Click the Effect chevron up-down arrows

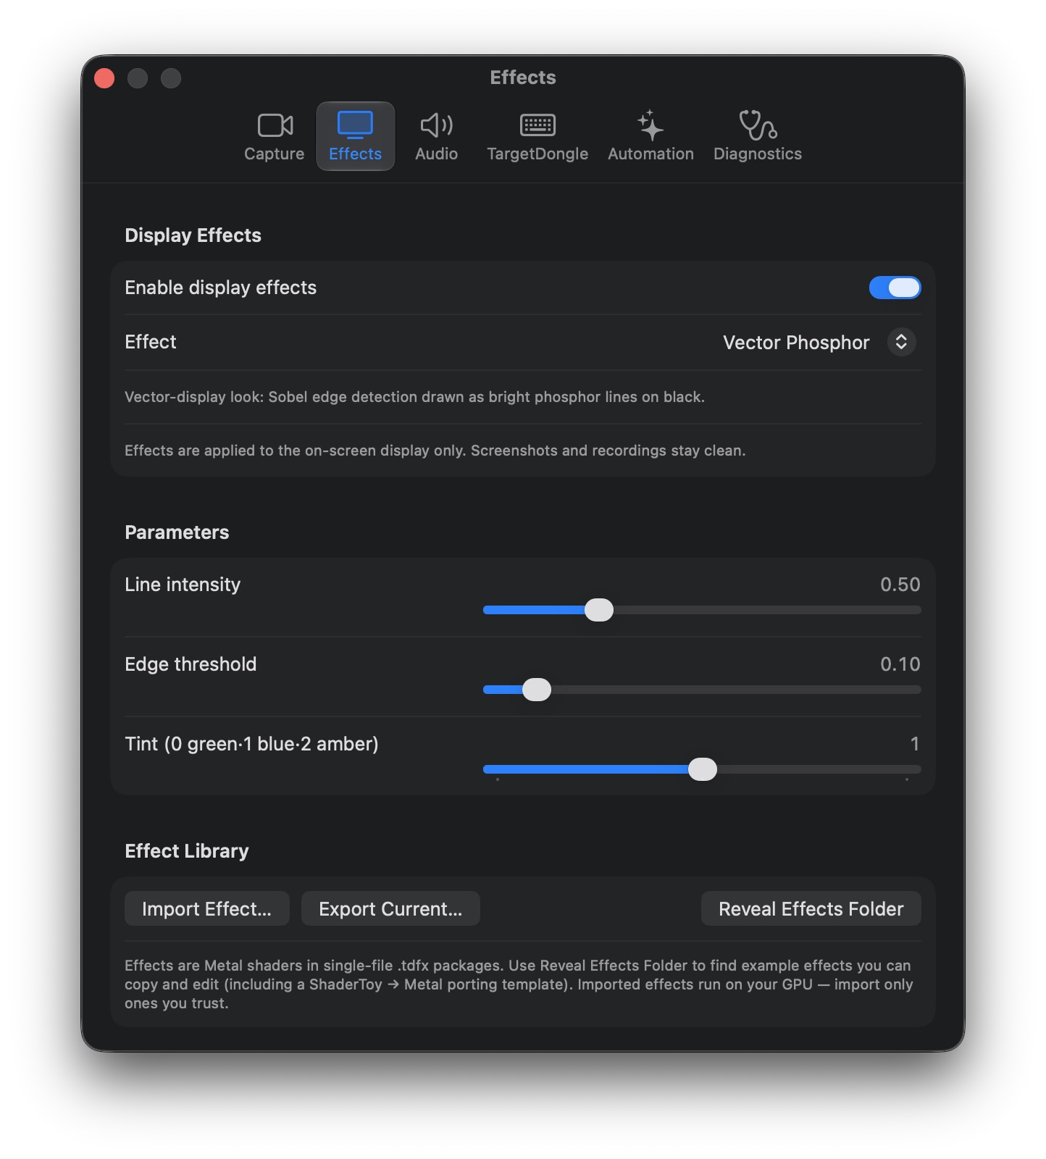point(901,342)
